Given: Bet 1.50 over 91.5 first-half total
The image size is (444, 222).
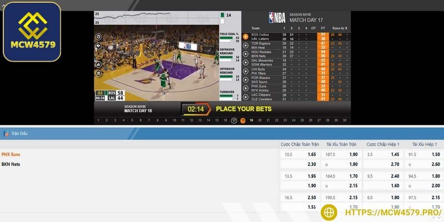Looking at the screenshot, I should (425, 155).
